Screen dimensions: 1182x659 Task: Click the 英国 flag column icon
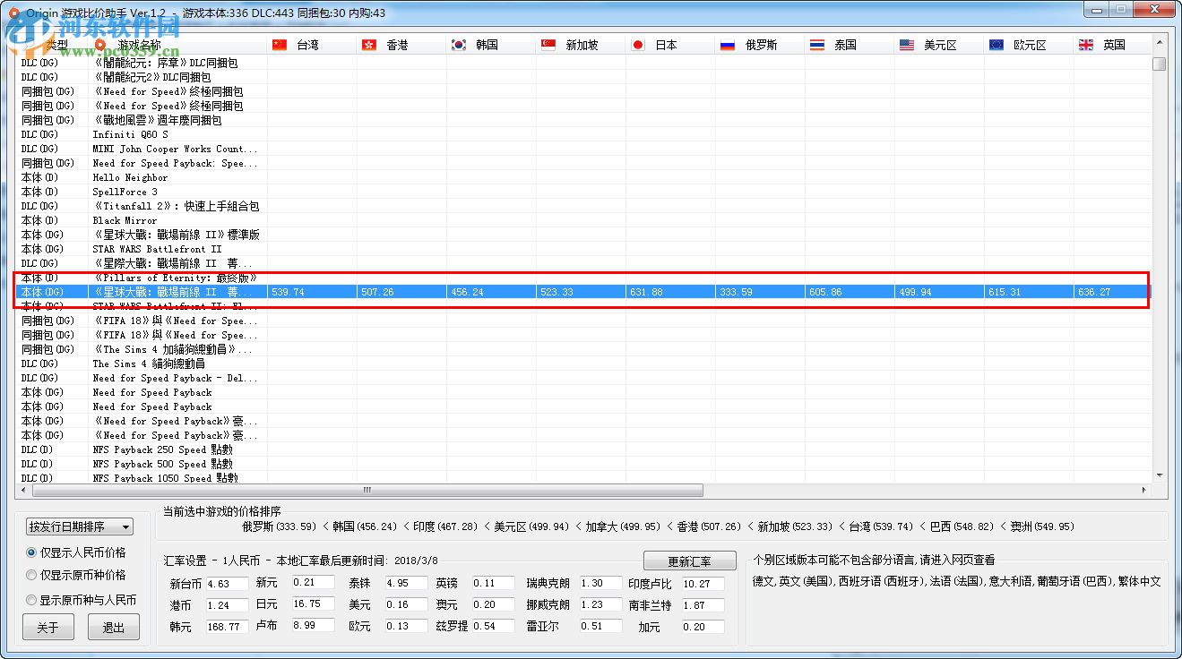[1085, 43]
